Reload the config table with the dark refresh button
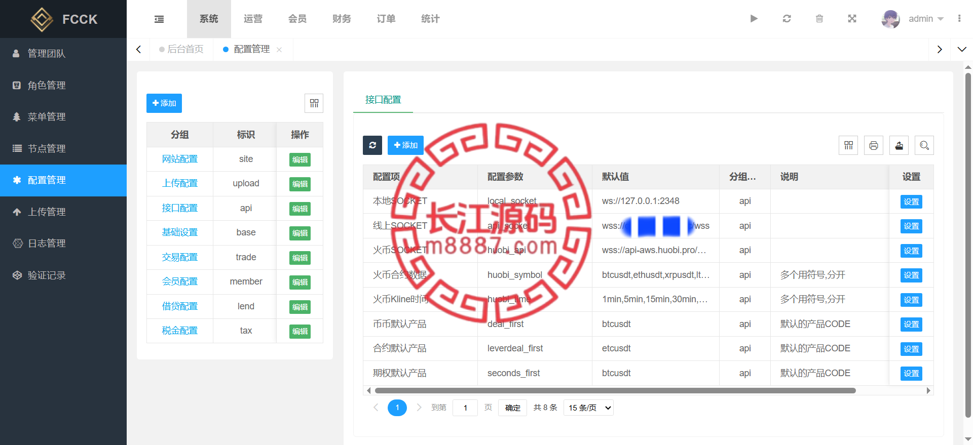 coord(372,145)
